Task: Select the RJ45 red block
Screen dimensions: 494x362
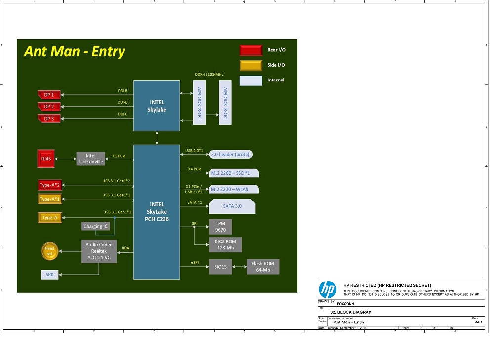Action: pyautogui.click(x=46, y=159)
